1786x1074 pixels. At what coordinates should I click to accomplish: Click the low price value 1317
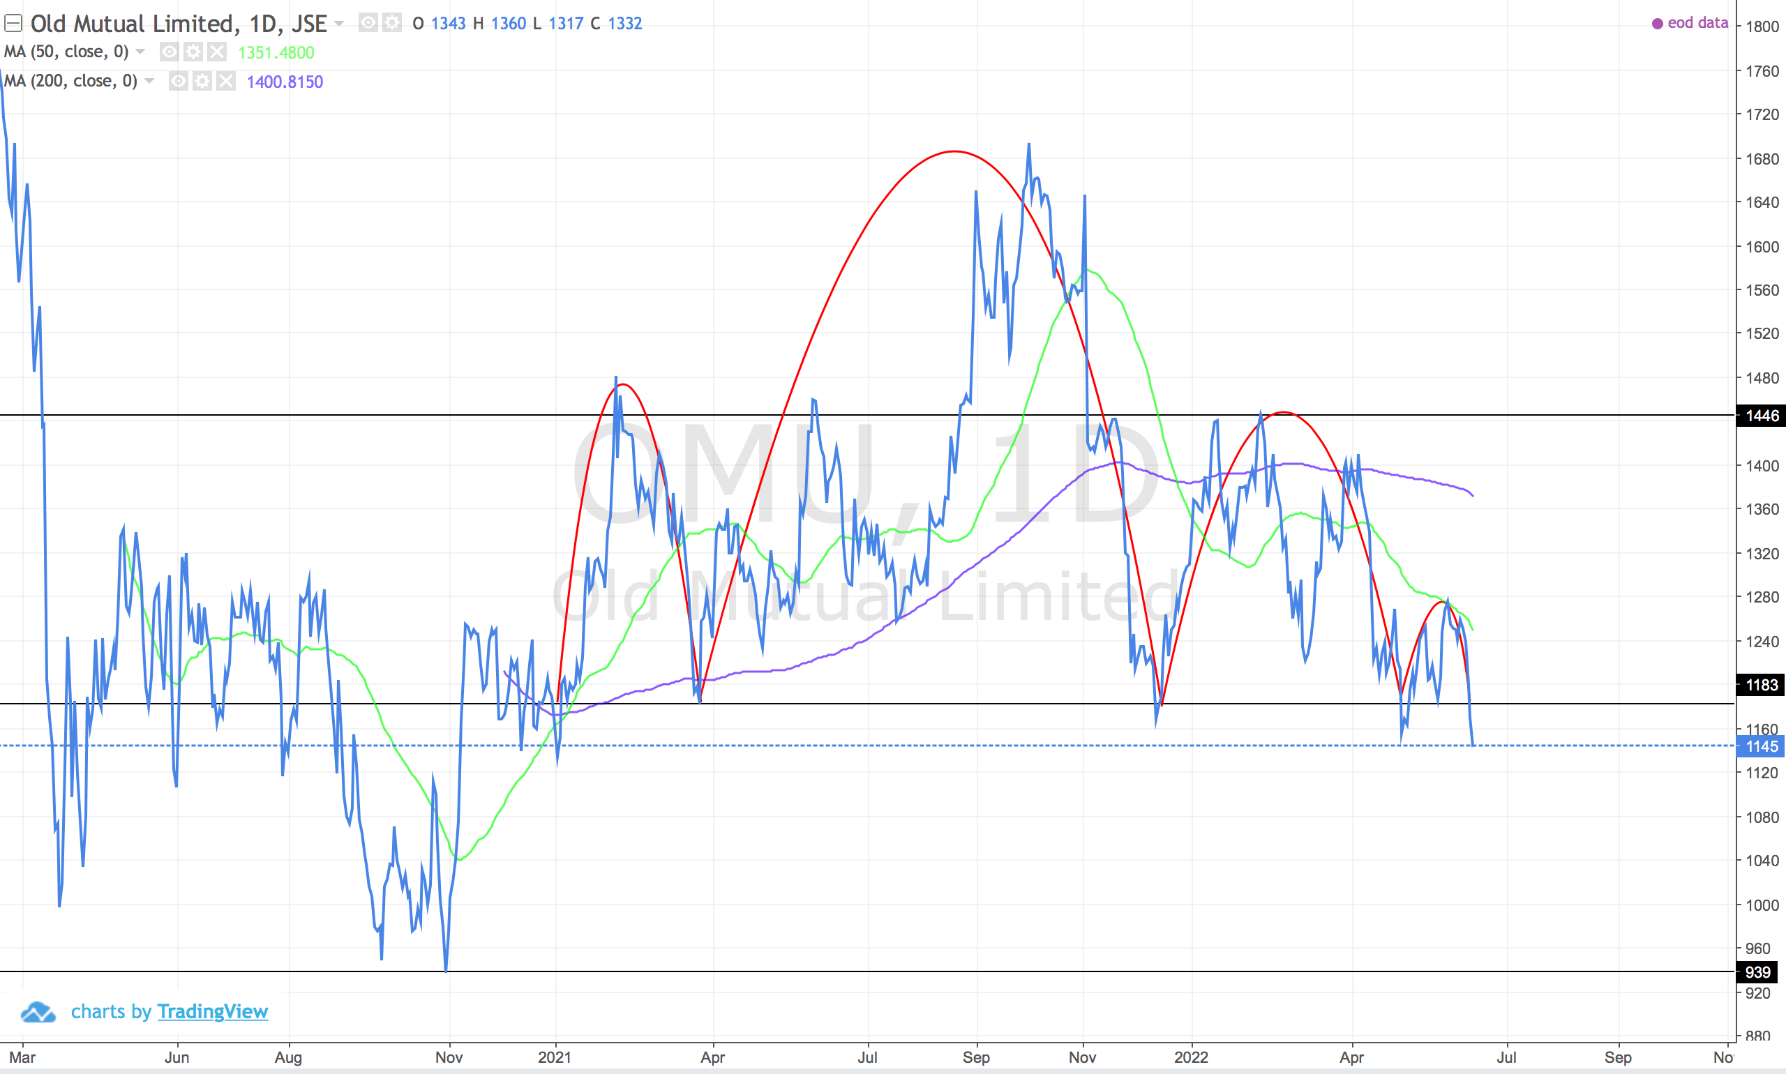566,24
